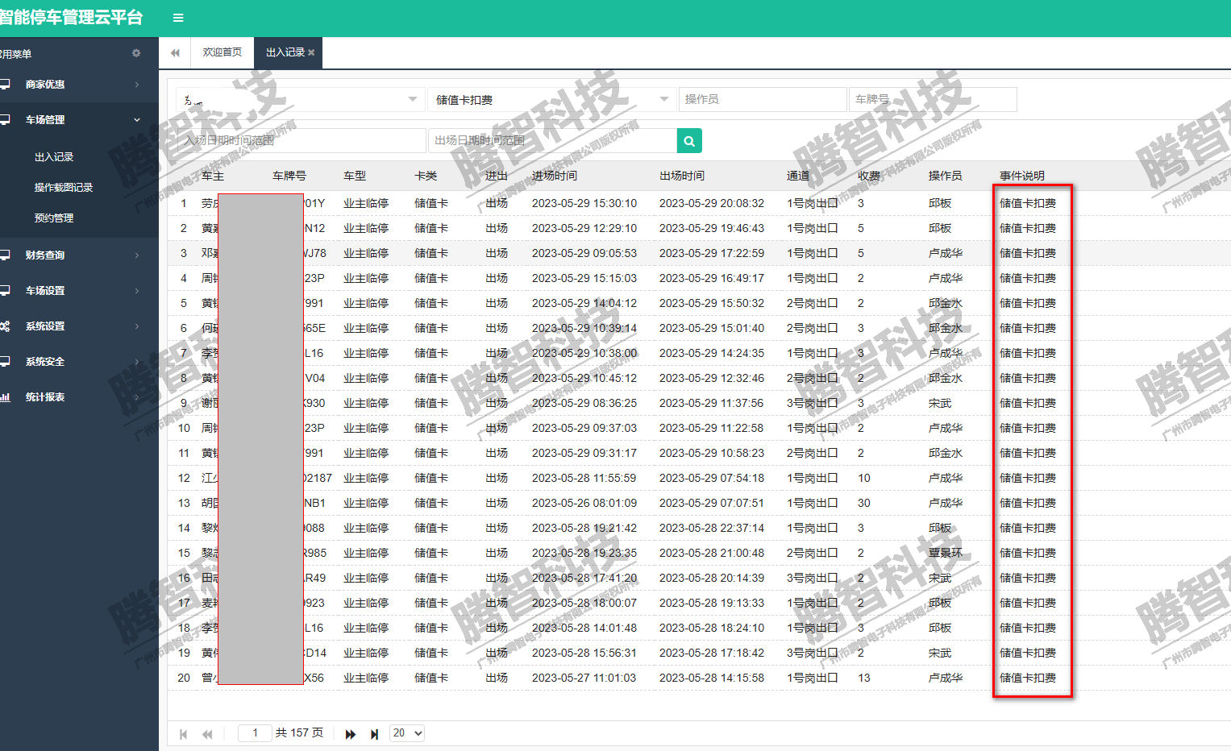
Task: Collapse the 车场管理 submenu chevron
Action: pos(136,119)
